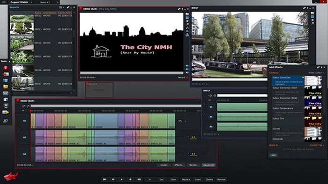This screenshot has height=184, width=328.
Task: Open the edit viewer timecode dropdown
Action: 88,78
